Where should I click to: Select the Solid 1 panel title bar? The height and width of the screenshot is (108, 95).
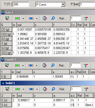48,83
